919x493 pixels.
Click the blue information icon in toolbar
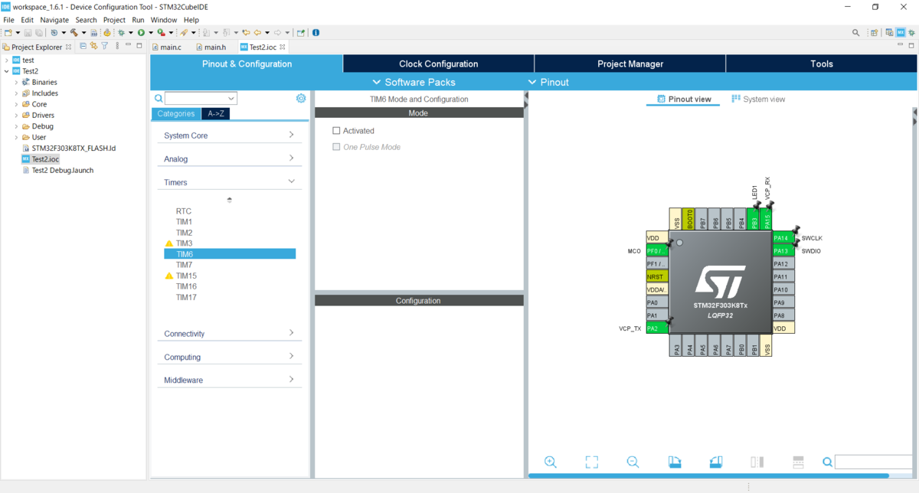[316, 33]
